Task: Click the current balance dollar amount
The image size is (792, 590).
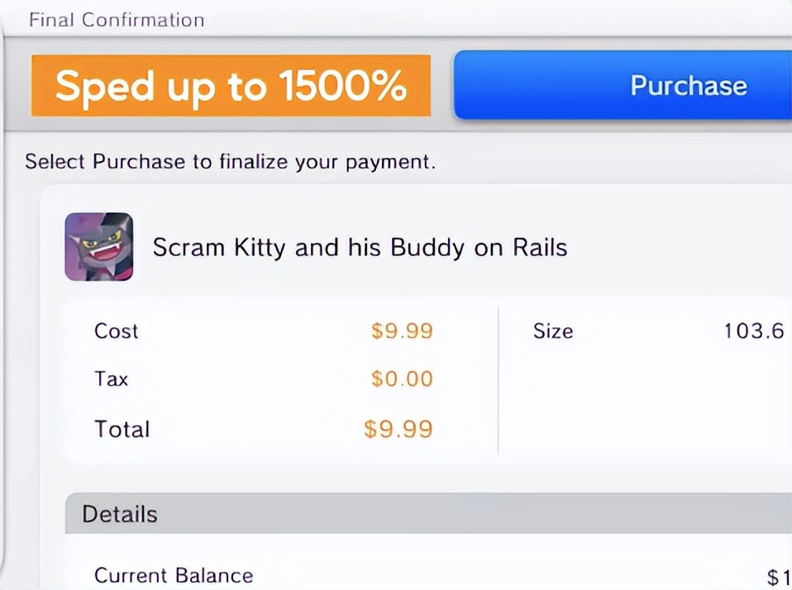Action: 777,576
